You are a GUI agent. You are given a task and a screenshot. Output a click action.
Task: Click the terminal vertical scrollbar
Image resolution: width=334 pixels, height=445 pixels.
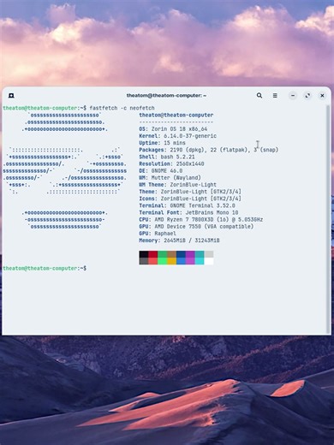[x=328, y=219]
